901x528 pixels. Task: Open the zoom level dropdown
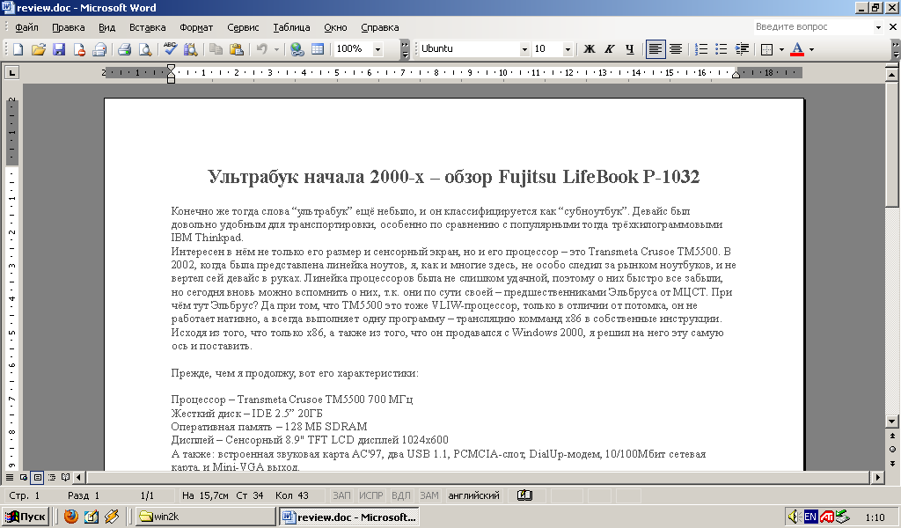pos(377,48)
